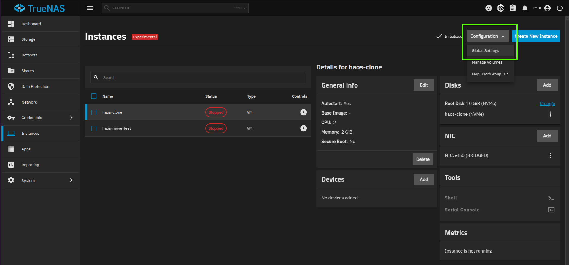Click the Change root disk link

[x=547, y=104]
